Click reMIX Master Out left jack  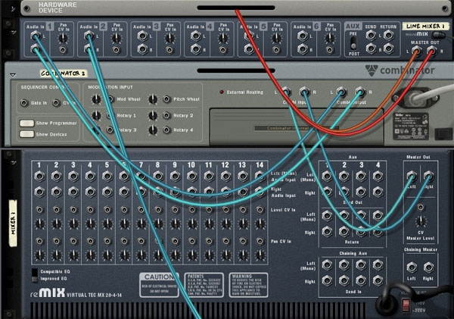[412, 176]
